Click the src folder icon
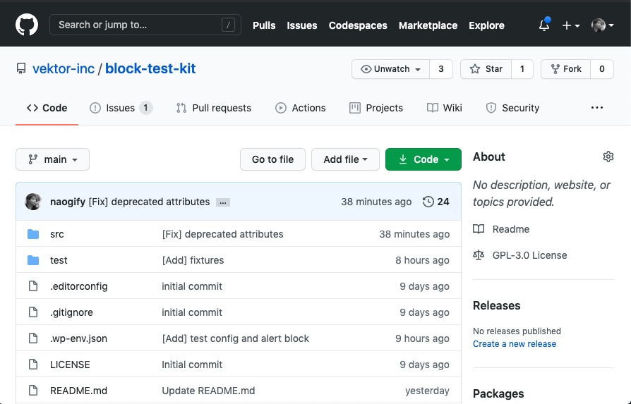Screen dimensions: 631x404 click(x=33, y=234)
